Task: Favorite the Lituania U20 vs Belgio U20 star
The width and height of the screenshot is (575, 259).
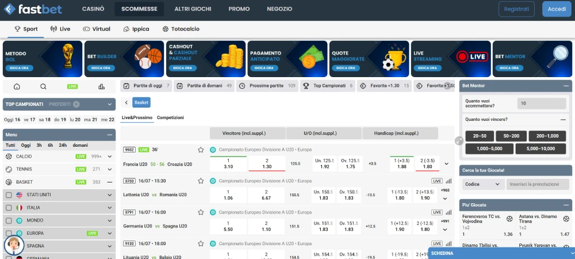Action: click(x=201, y=243)
